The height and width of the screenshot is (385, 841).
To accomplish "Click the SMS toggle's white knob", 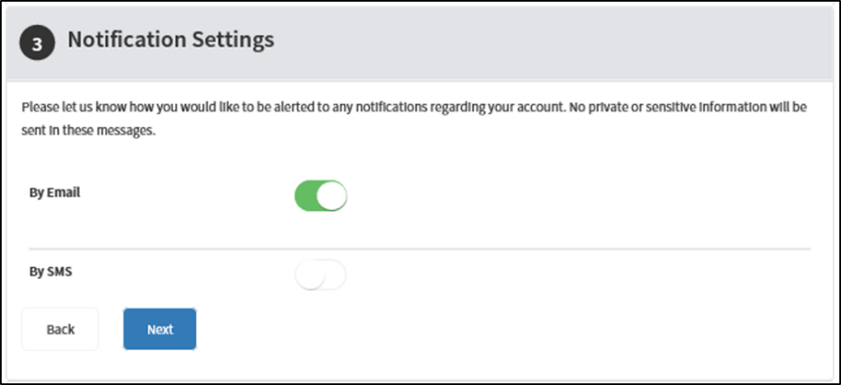I will [310, 276].
